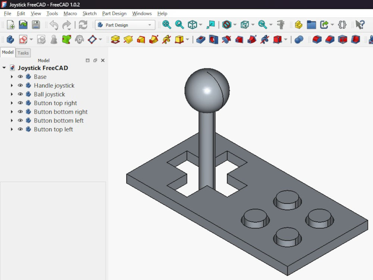Click the Link make icon with green arrow
The height and width of the screenshot is (280, 373).
pyautogui.click(x=324, y=25)
